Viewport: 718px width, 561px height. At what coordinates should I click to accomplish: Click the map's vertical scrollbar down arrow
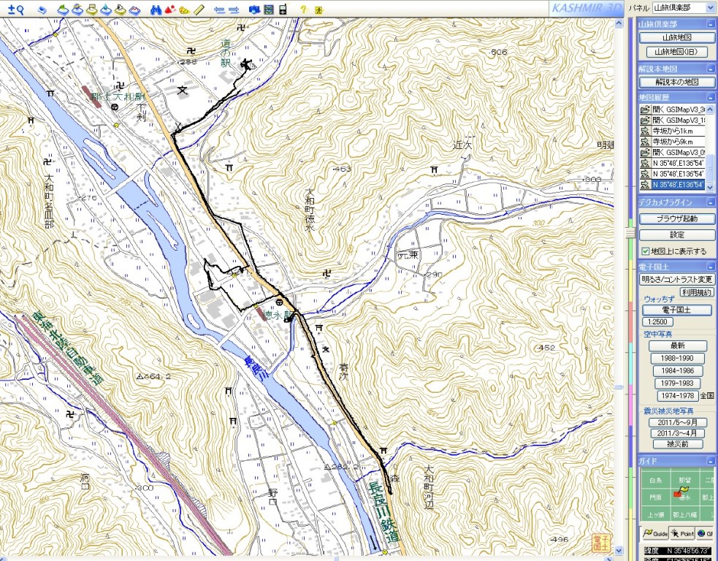click(619, 551)
